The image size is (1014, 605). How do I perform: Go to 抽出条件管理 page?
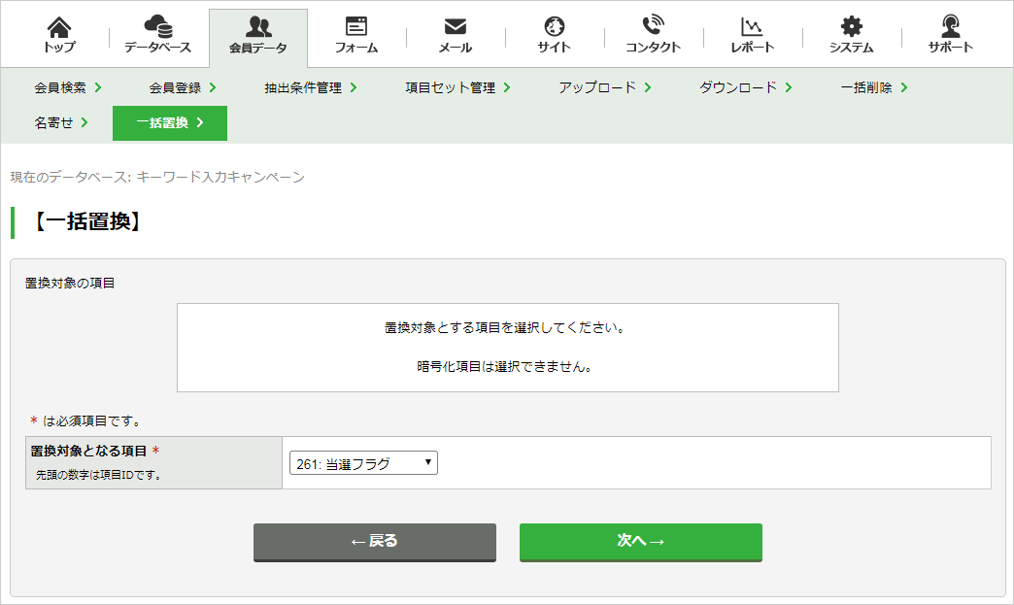pos(311,87)
